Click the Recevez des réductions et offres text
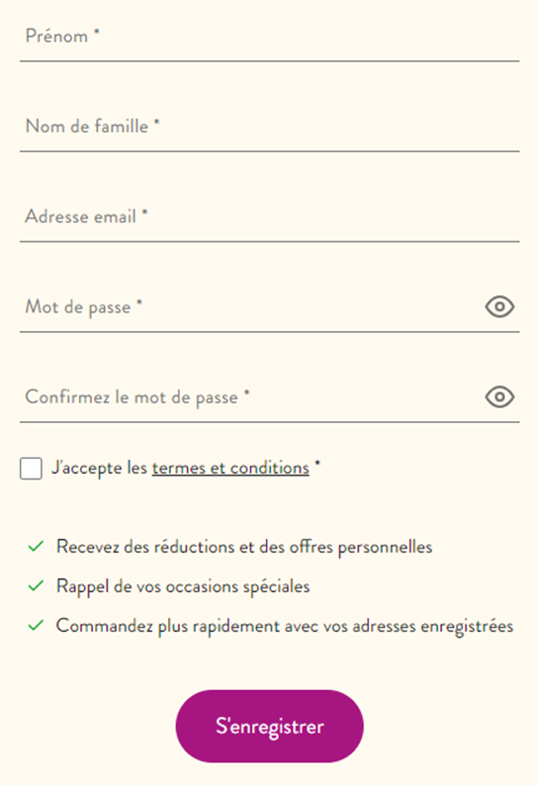Image resolution: width=537 pixels, height=785 pixels. tap(244, 547)
